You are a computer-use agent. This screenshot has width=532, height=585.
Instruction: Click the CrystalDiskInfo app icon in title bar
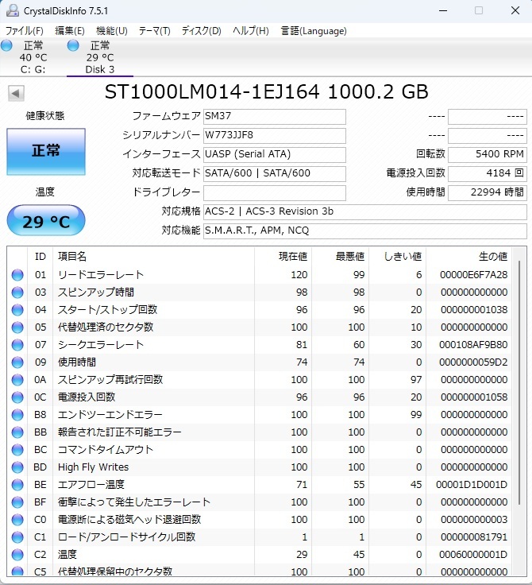coord(12,10)
